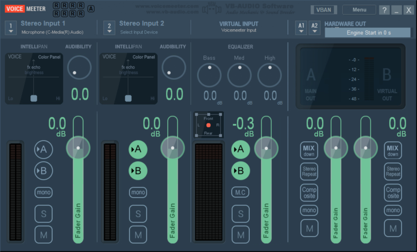Screen dimensions: 417x252
Task: Open the VBAN configuration window
Action: tap(324, 10)
